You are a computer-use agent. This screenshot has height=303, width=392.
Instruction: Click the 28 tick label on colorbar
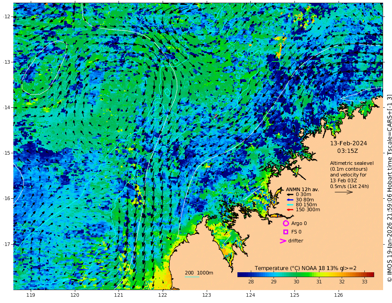click(x=251, y=282)
